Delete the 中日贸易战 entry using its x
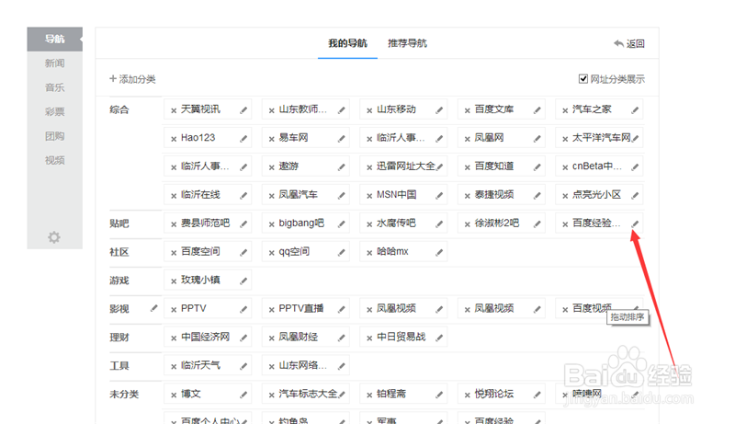Viewport: 735px width, 424px height. coord(369,338)
